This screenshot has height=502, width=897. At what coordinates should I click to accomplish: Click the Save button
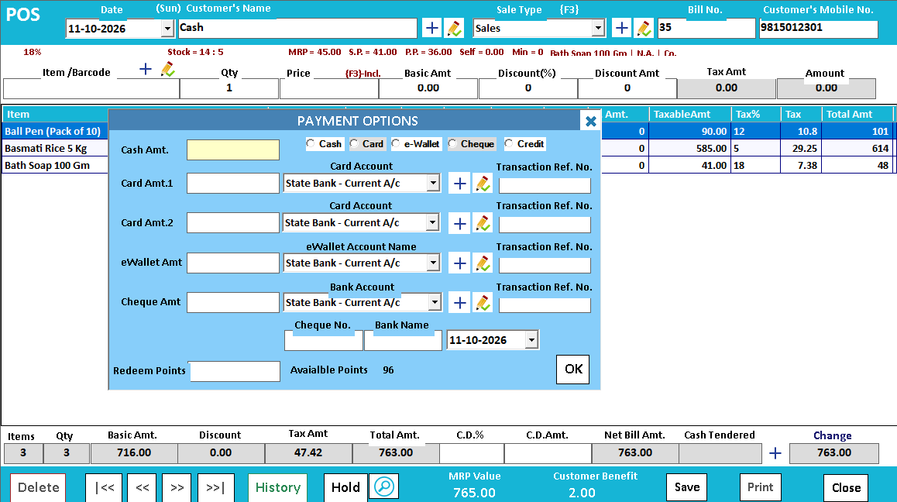pos(687,487)
